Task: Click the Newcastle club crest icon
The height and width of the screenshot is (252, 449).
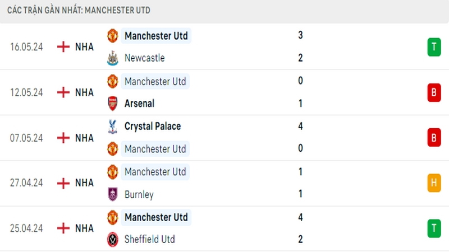Action: [112, 58]
